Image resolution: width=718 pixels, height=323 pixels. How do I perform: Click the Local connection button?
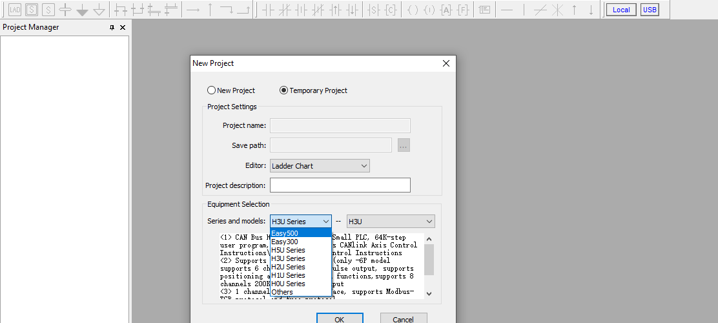click(621, 10)
